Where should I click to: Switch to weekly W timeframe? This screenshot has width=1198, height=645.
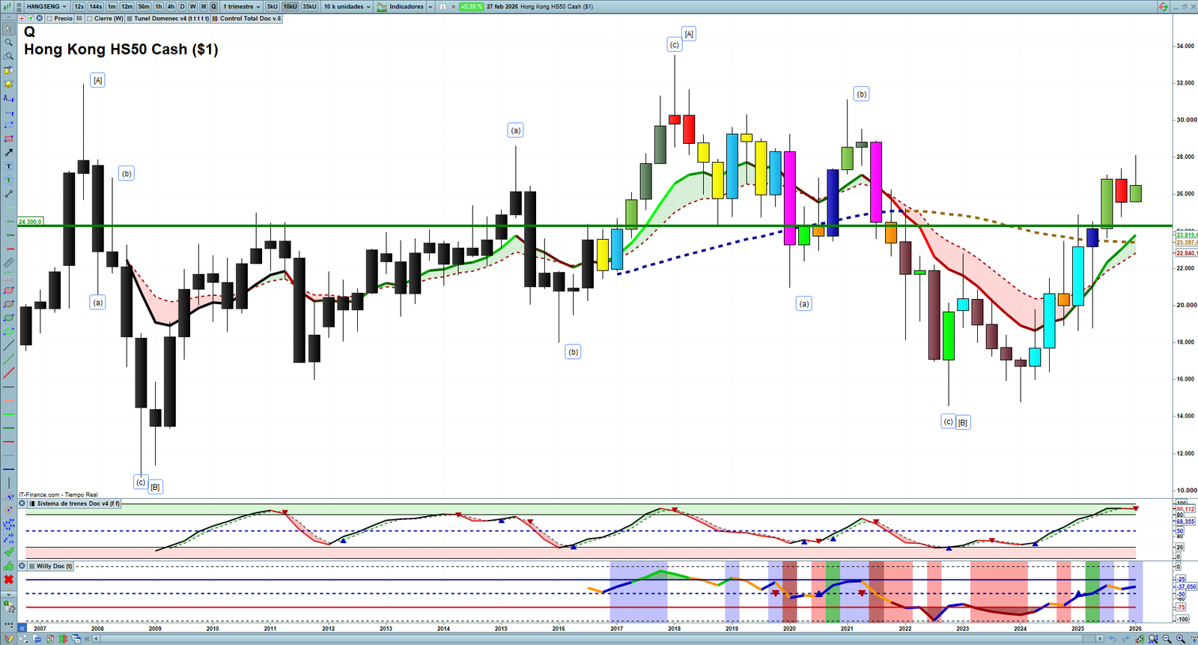pyautogui.click(x=192, y=6)
